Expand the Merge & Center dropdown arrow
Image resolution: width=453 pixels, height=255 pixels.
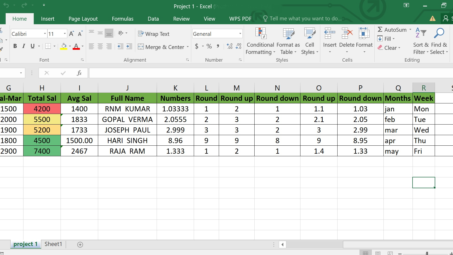(188, 47)
